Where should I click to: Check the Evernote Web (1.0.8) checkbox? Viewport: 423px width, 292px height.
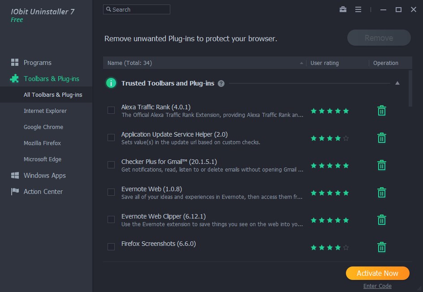point(111,192)
